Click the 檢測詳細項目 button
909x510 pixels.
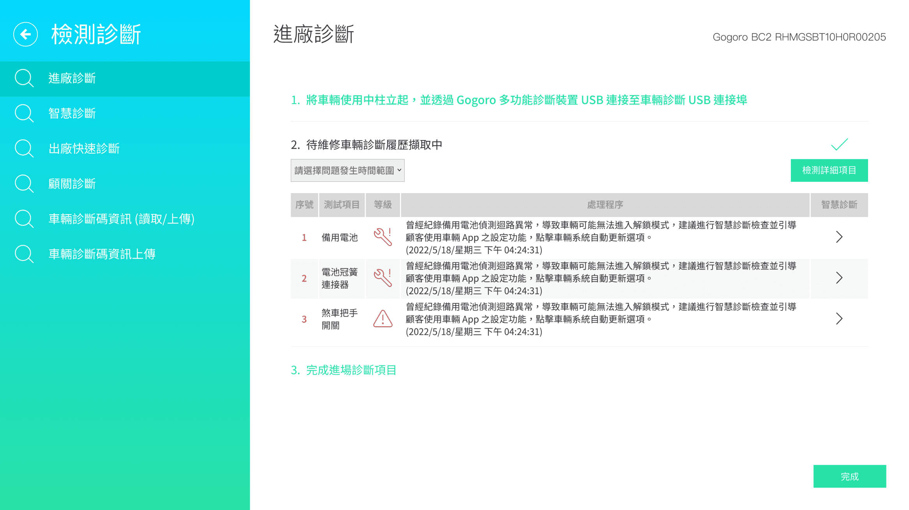click(829, 171)
